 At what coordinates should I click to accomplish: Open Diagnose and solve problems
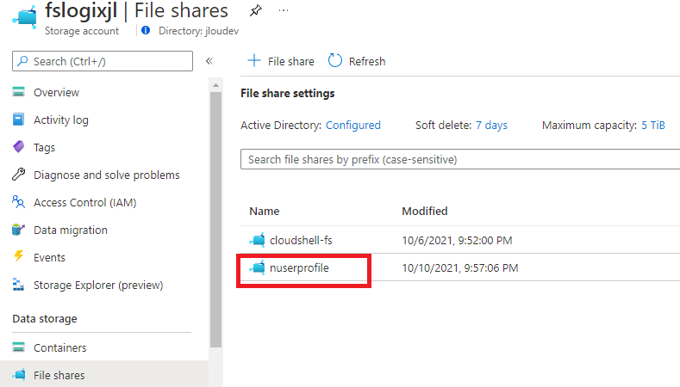pyautogui.click(x=107, y=175)
